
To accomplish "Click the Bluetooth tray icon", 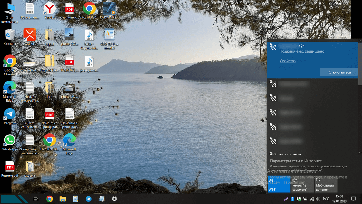I will click(292, 199).
